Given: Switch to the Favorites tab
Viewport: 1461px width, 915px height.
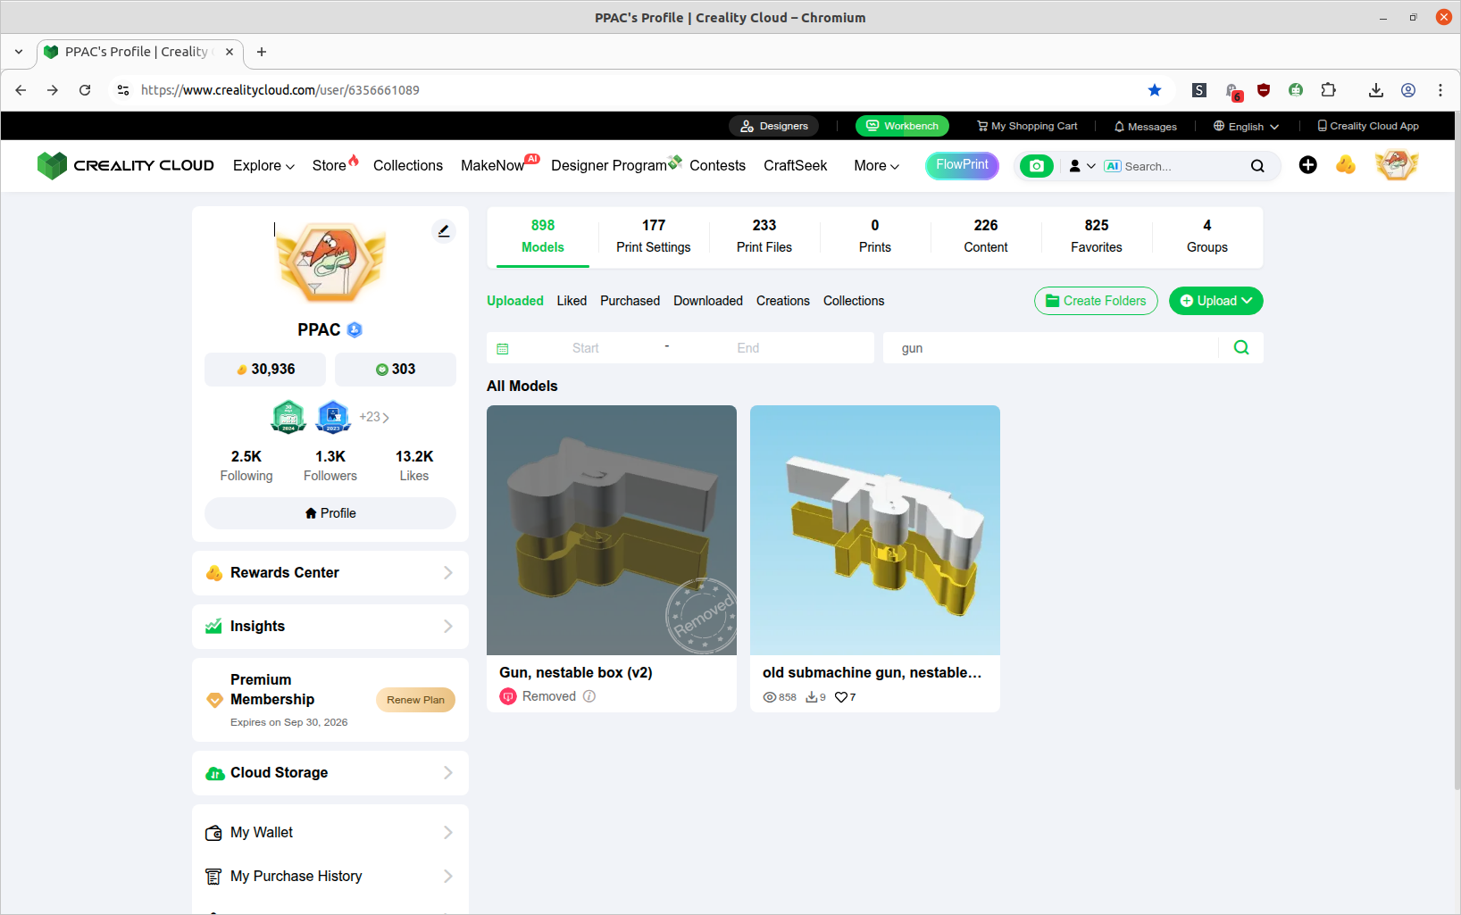Looking at the screenshot, I should tap(1097, 237).
